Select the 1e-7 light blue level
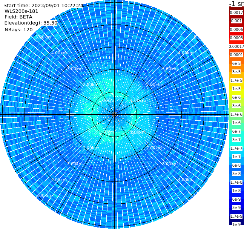Screen dimensions: 244x229 (236, 157)
